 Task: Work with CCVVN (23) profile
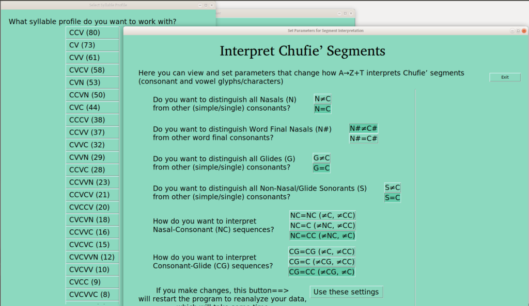tap(92, 182)
